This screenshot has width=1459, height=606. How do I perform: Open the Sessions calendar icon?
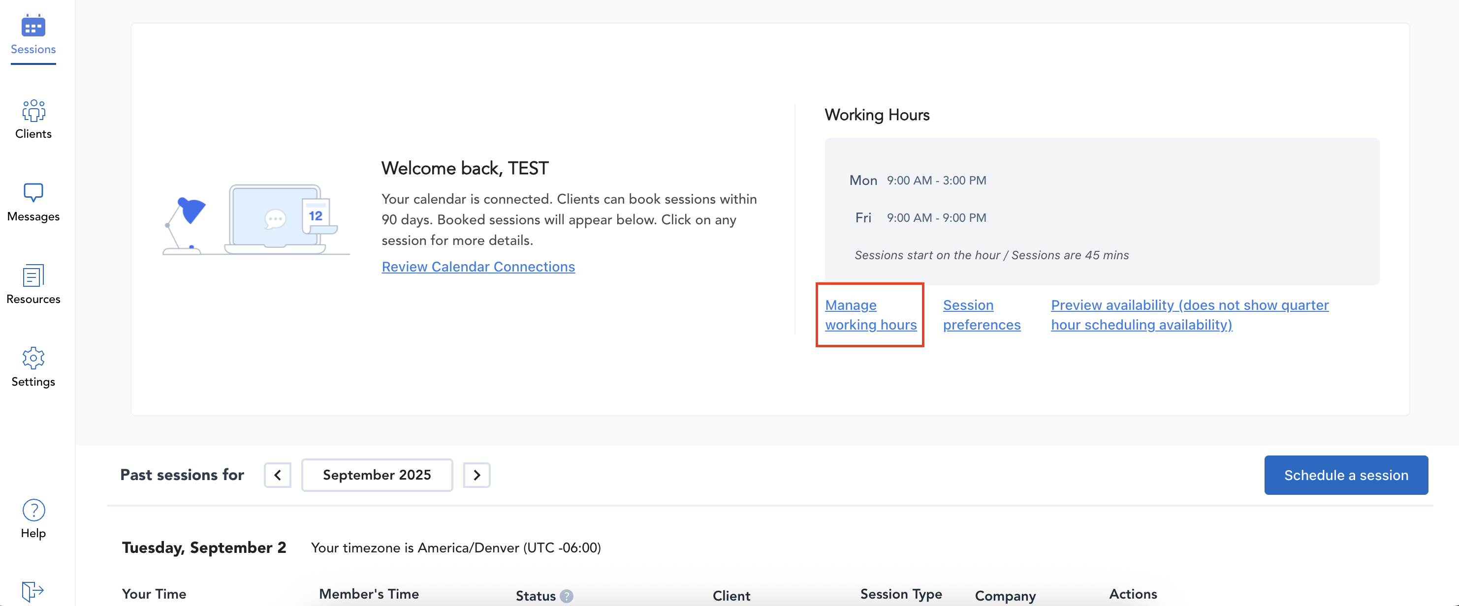[x=33, y=26]
